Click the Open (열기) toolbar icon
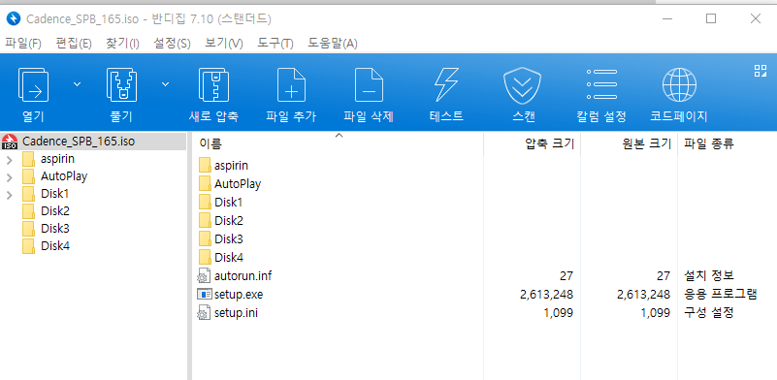777x380 pixels. coord(33,84)
